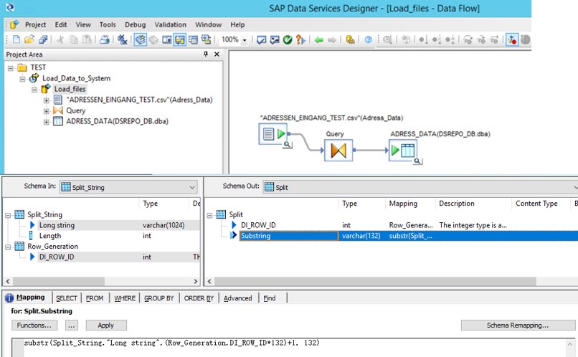Collapse the Load_Data_to_System tree node
578x357 pixels.
[x=23, y=78]
